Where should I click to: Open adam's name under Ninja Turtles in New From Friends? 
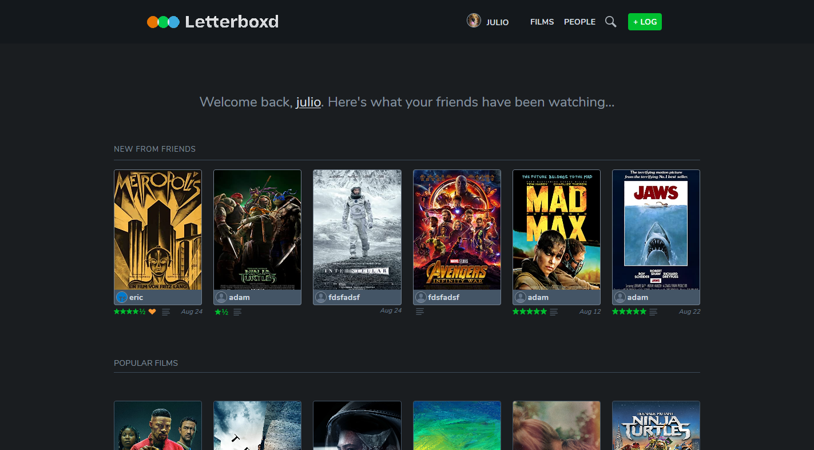tap(239, 297)
